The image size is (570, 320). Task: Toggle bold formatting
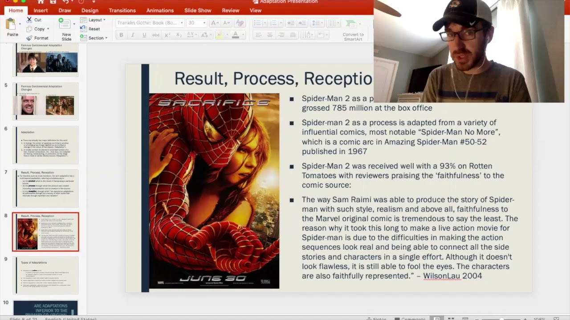tap(121, 35)
